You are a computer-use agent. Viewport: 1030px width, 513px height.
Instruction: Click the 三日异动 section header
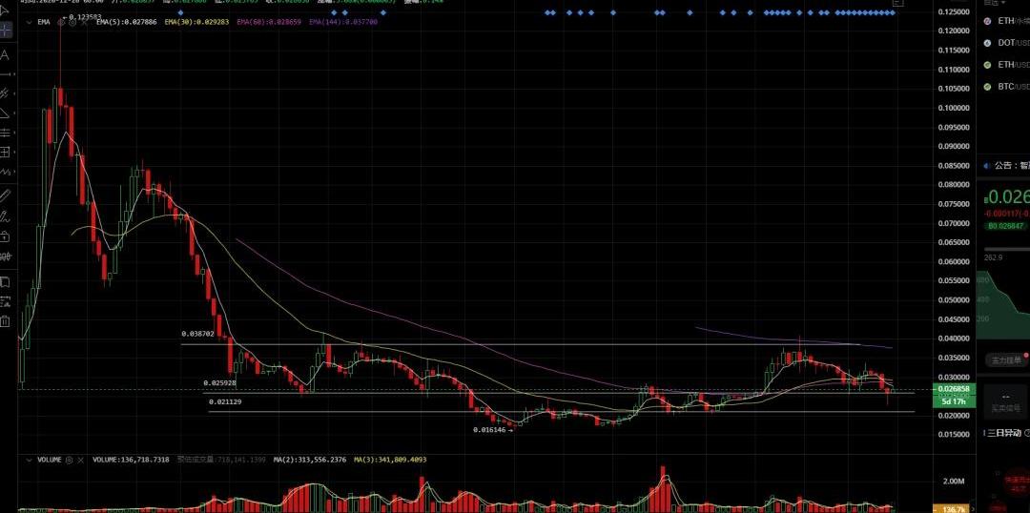pos(1006,433)
